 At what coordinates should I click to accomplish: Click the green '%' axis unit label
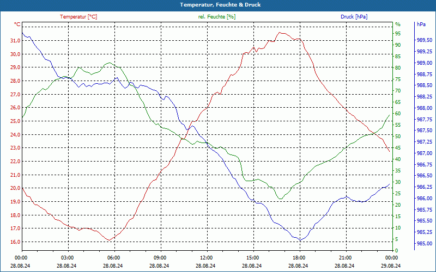coord(398,24)
